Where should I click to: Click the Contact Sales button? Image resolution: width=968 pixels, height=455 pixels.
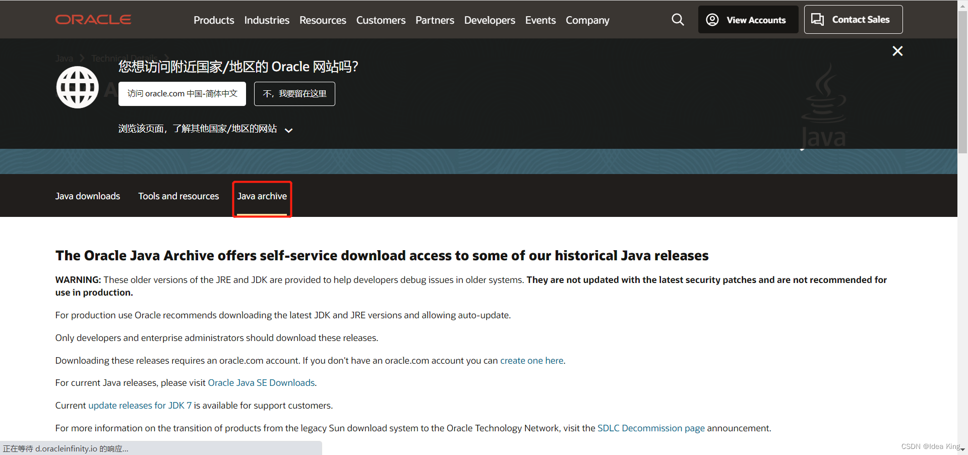click(x=853, y=20)
